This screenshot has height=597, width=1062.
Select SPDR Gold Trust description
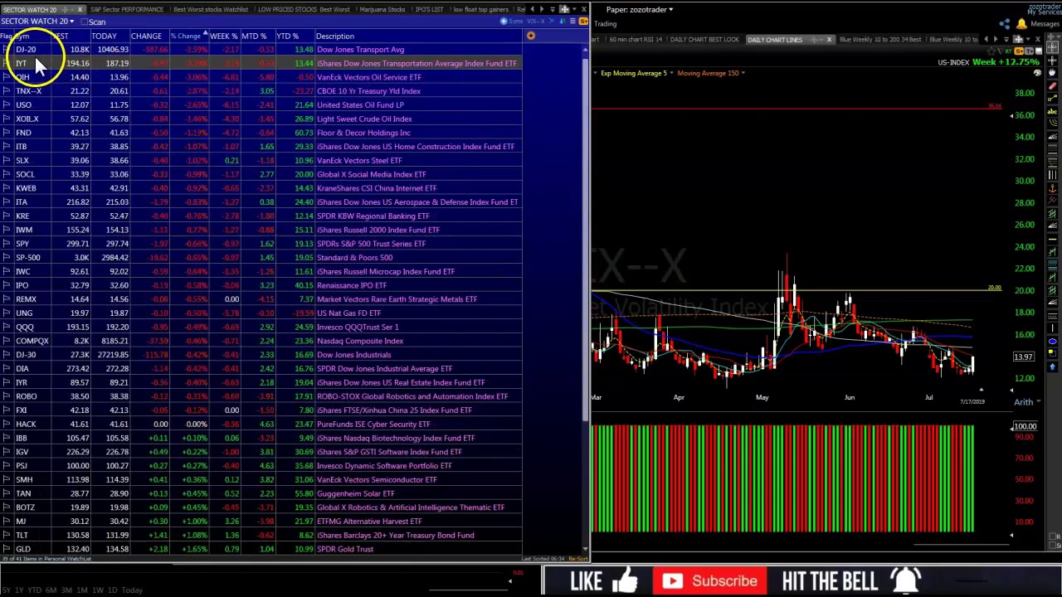[x=344, y=549]
